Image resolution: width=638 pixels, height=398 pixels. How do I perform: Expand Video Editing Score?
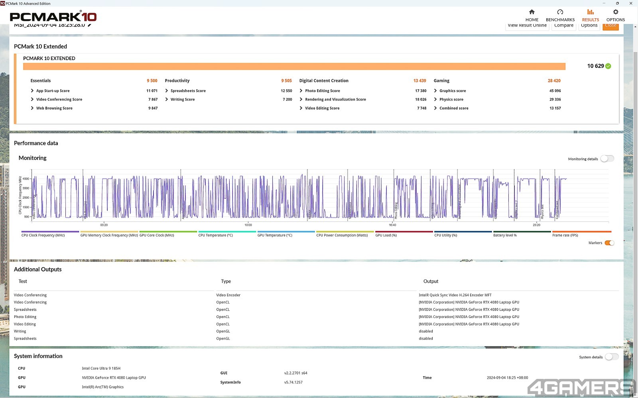coord(301,108)
